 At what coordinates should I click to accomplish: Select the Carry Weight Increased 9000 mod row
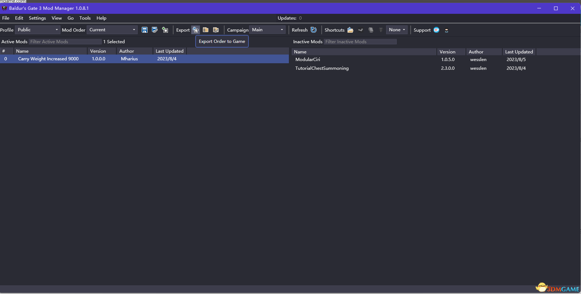tap(48, 59)
